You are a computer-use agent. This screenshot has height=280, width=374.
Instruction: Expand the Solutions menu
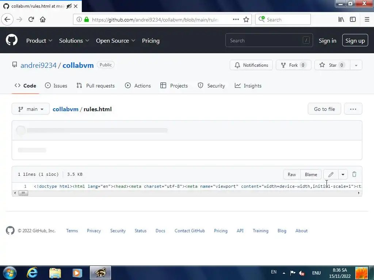click(74, 41)
